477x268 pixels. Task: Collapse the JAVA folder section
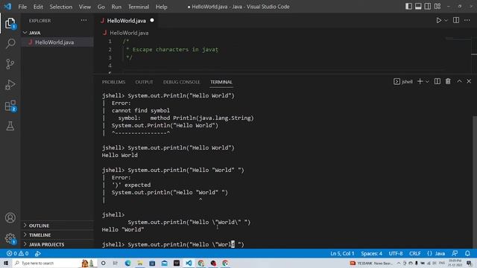point(57,33)
